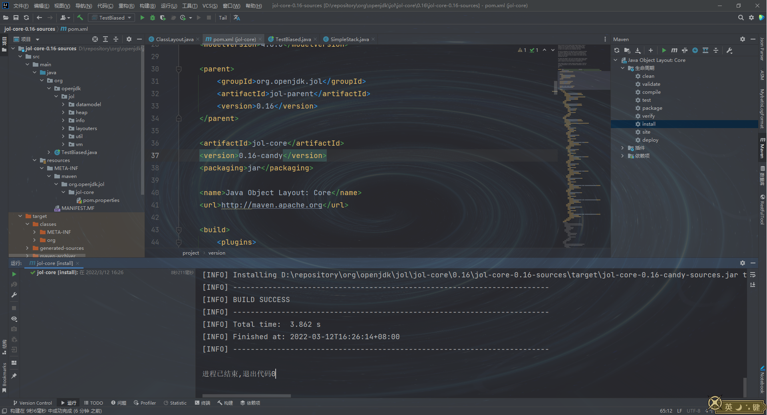Open the TestBiased run configuration dropdown

click(x=111, y=18)
